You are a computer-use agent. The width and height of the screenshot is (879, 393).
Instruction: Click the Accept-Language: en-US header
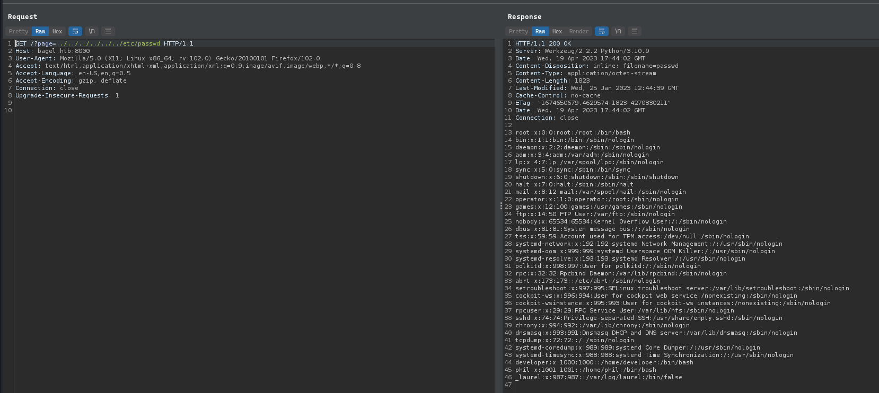pyautogui.click(x=73, y=73)
